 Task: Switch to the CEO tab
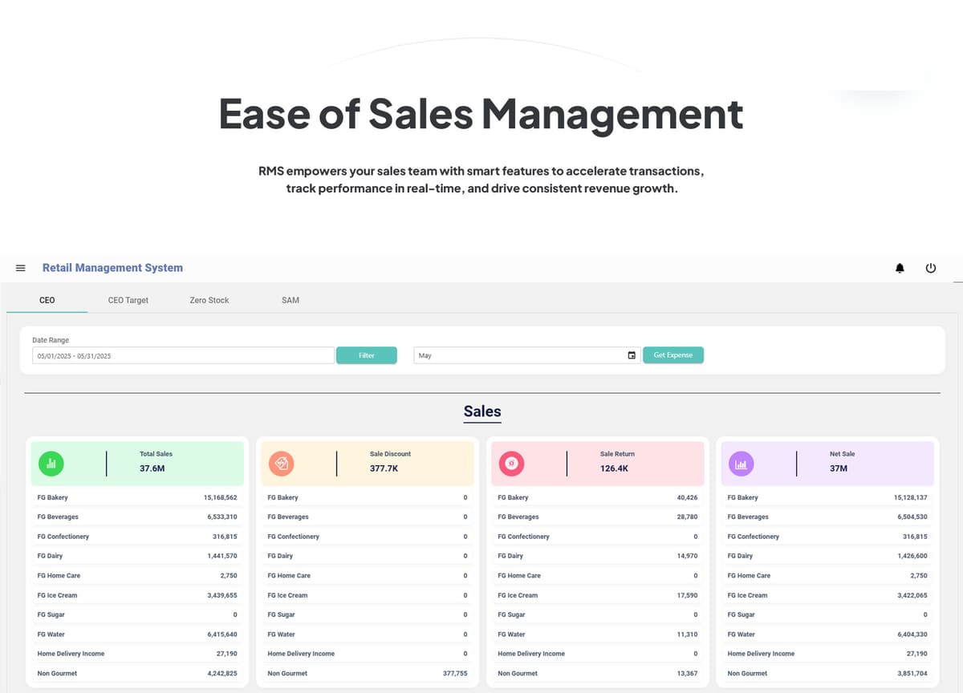[x=47, y=300]
